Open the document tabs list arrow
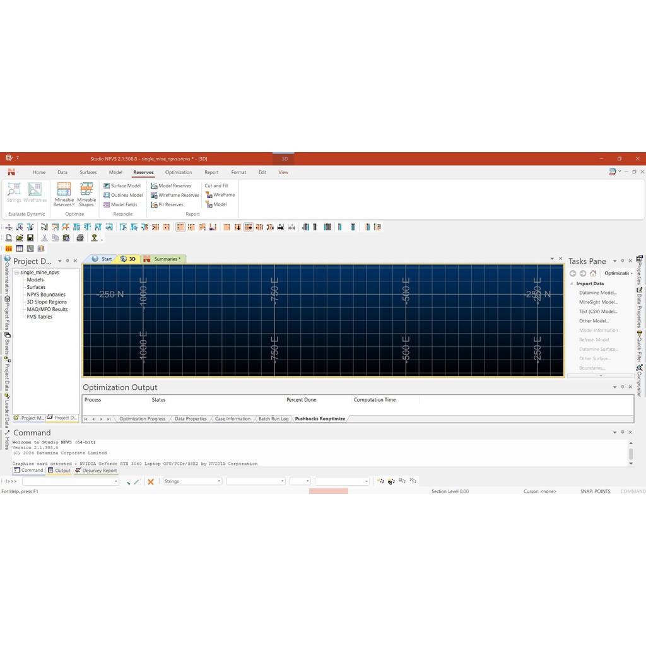This screenshot has width=646, height=646. (x=552, y=259)
